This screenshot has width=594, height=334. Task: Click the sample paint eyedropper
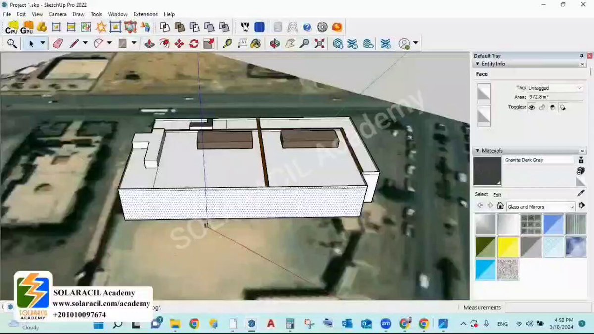point(581,193)
